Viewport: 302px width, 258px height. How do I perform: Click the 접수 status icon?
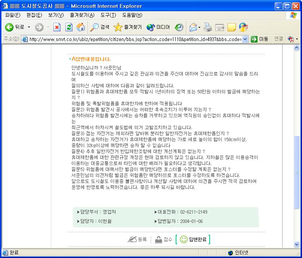163,239
